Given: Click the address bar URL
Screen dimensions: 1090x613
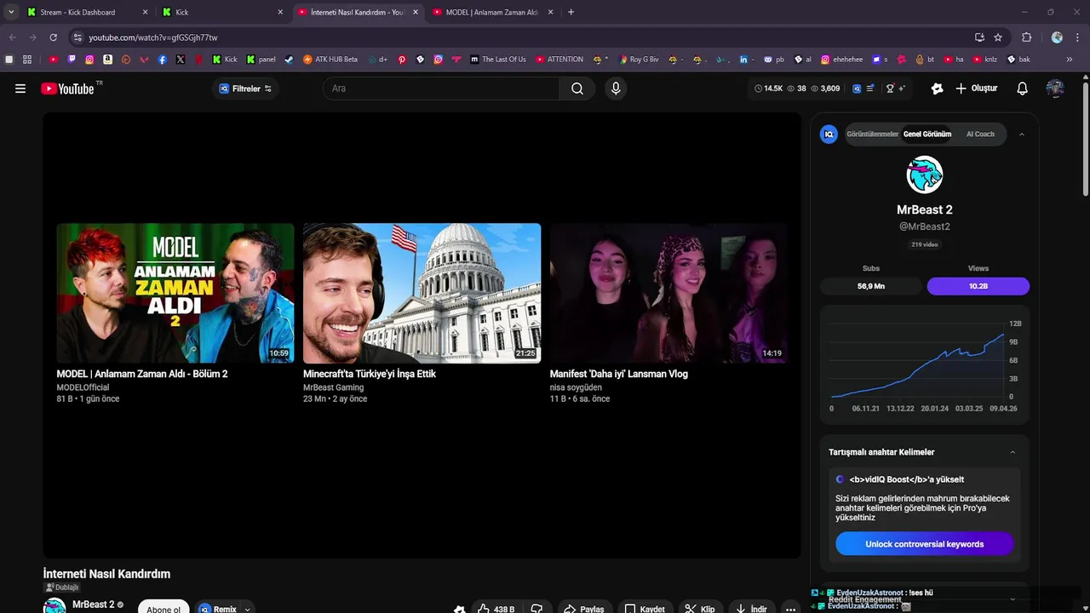Looking at the screenshot, I should pos(153,37).
